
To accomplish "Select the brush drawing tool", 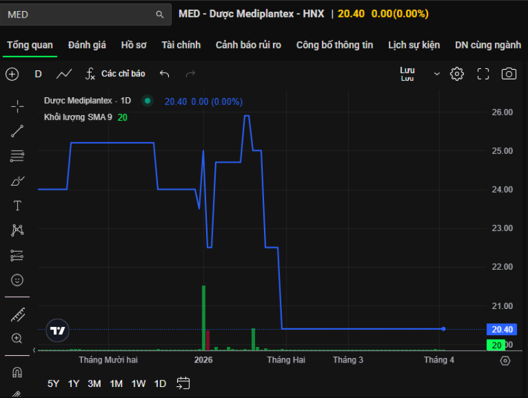I will 17,181.
